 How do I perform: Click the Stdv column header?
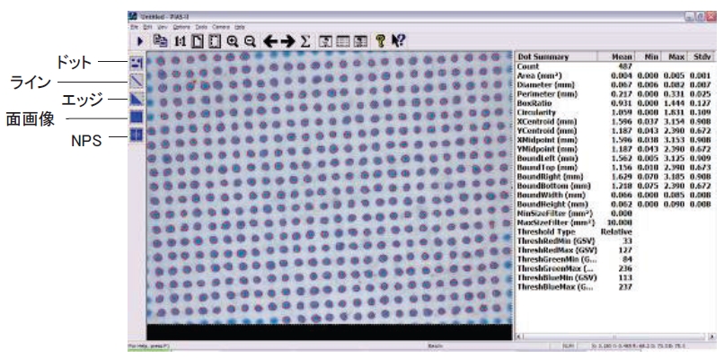pyautogui.click(x=702, y=57)
